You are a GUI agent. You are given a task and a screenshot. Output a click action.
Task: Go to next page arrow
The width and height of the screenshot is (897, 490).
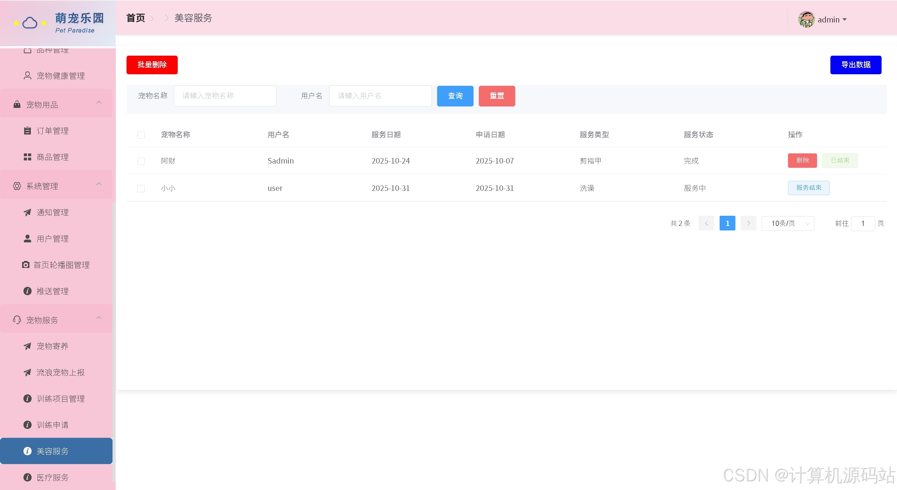(748, 223)
